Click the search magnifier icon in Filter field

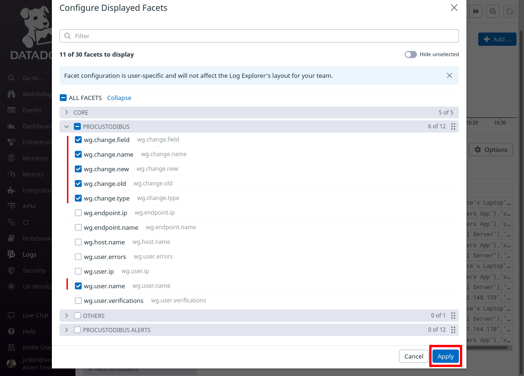[67, 36]
